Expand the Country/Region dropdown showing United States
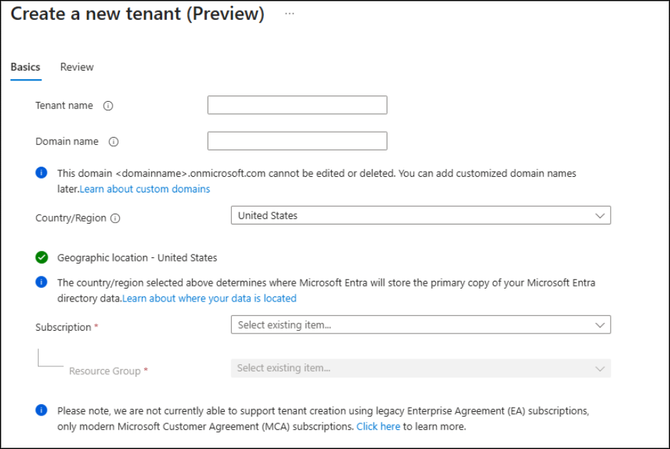 (420, 215)
